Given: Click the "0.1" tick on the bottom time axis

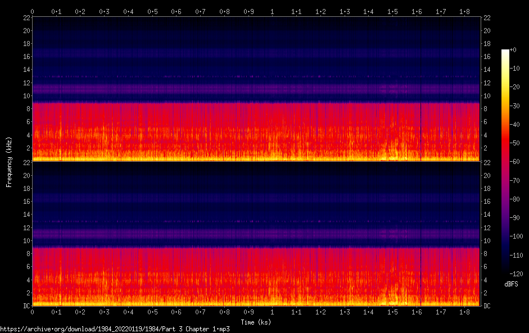Looking at the screenshot, I should pos(56,312).
